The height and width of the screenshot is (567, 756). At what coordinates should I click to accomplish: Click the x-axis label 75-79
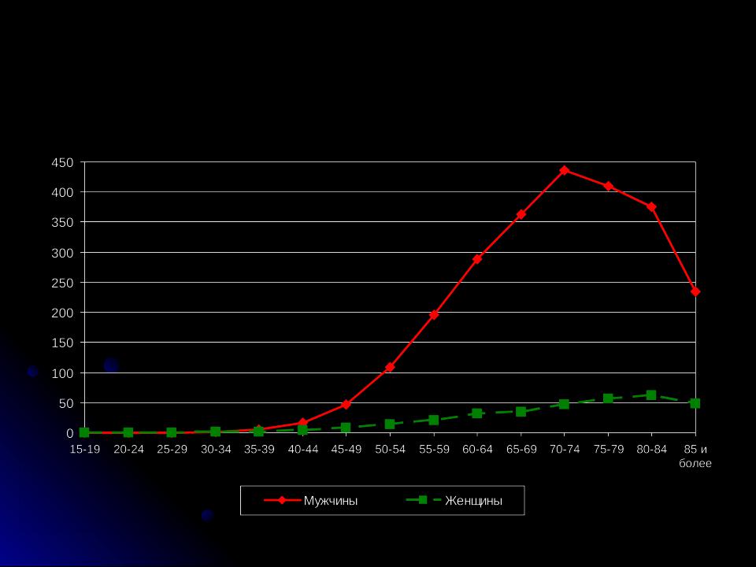pyautogui.click(x=609, y=450)
